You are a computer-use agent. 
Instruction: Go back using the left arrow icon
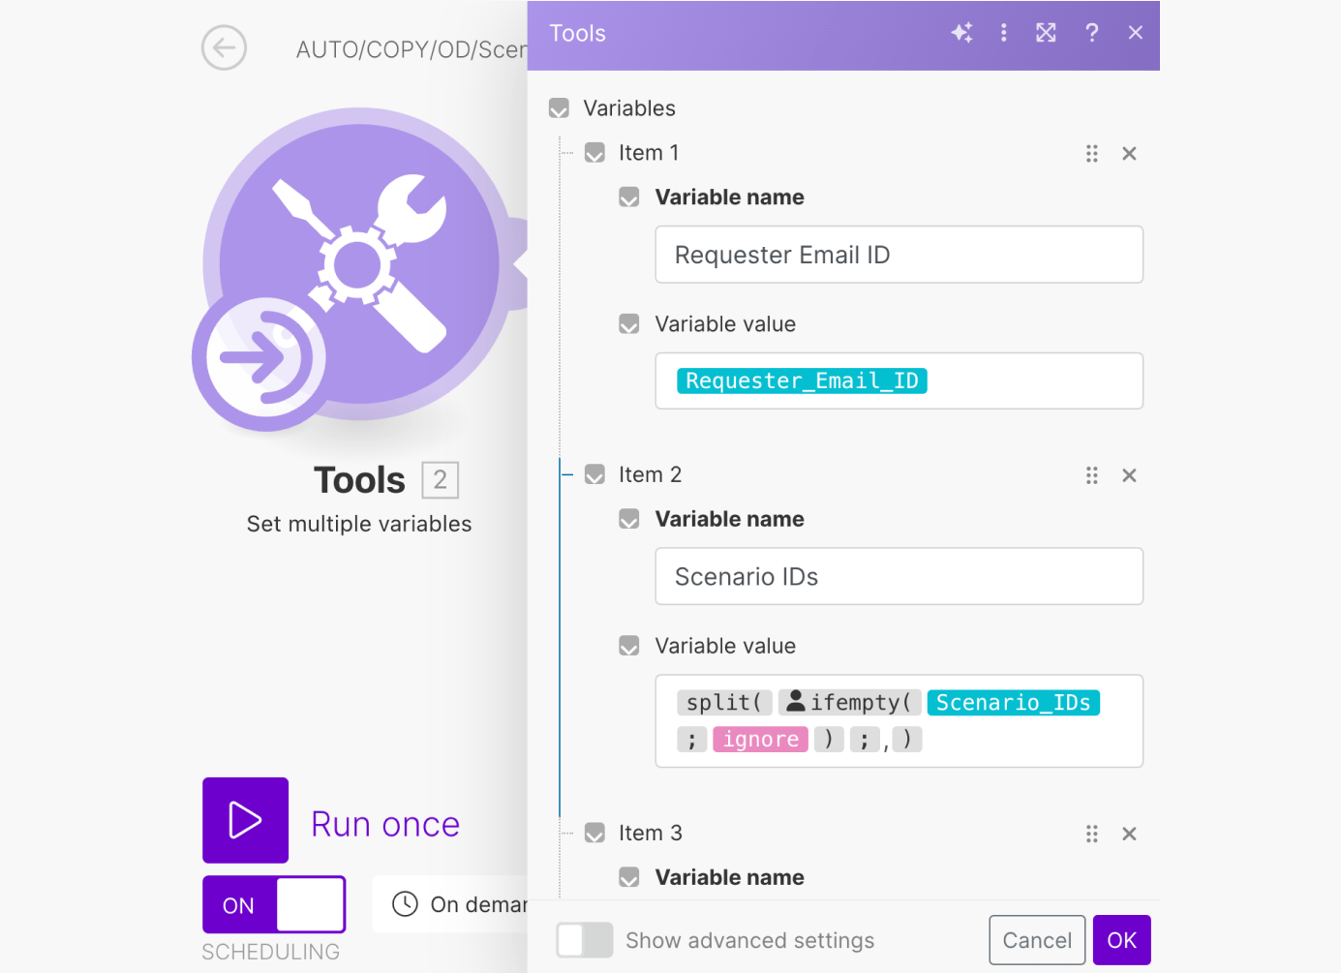224,47
